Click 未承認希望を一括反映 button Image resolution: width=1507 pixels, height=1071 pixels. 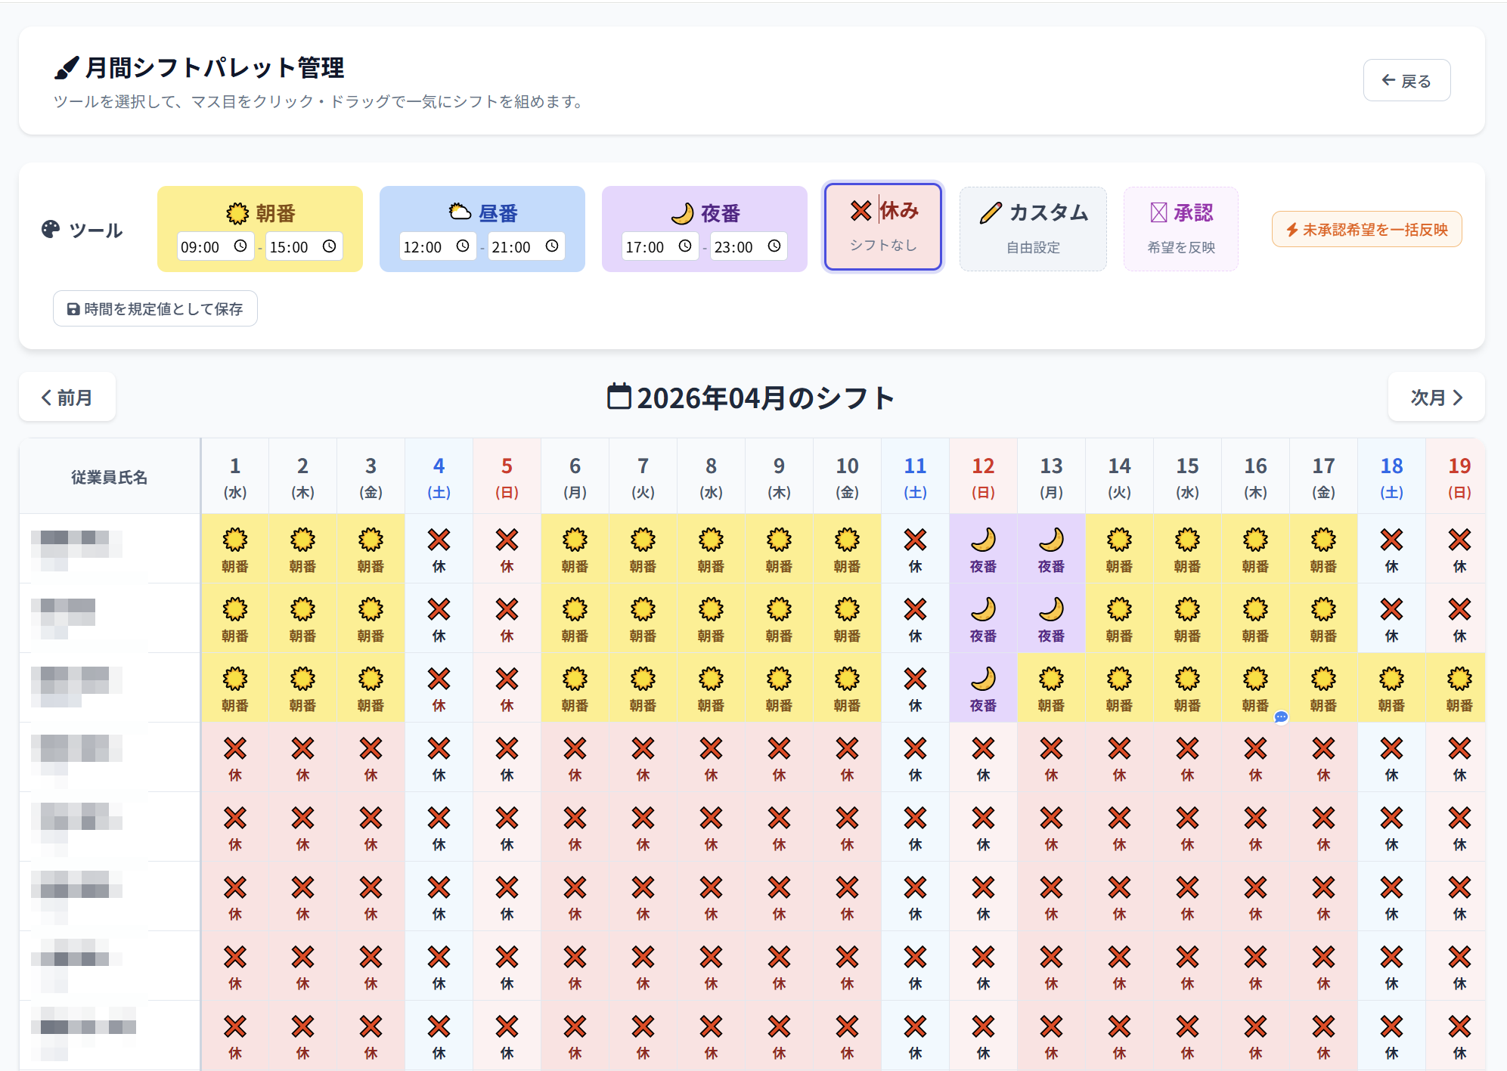1366,229
